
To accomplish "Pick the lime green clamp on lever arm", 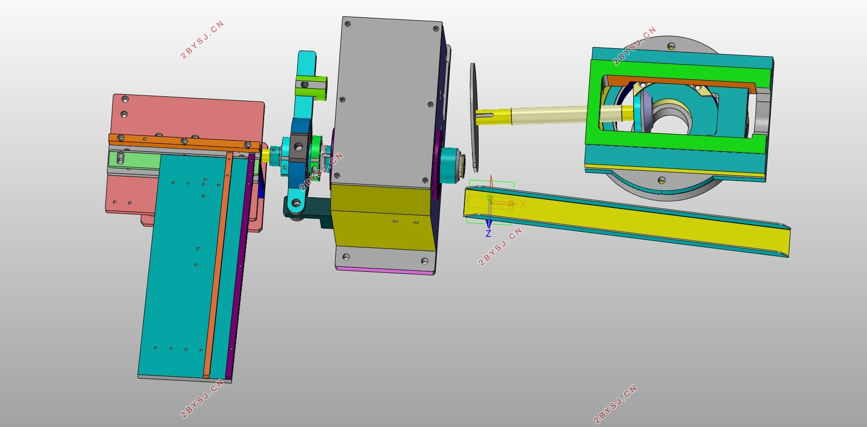I will coord(311,87).
